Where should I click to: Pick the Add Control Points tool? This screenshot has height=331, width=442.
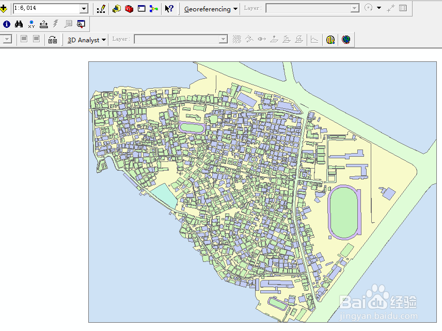pos(391,8)
